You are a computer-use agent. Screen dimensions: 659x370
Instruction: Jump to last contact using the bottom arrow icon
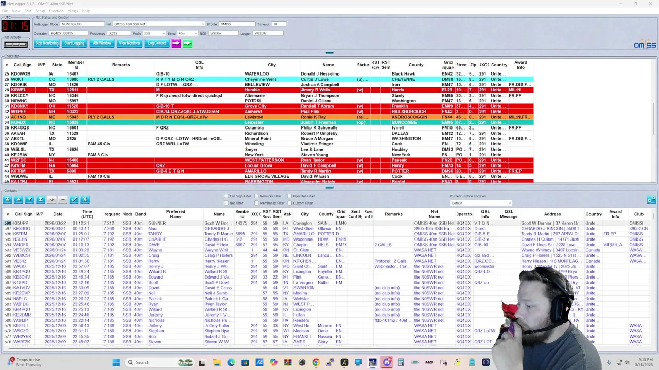[41, 199]
